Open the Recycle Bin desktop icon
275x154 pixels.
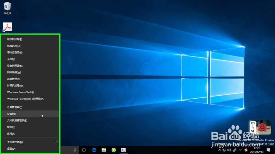click(x=7, y=8)
